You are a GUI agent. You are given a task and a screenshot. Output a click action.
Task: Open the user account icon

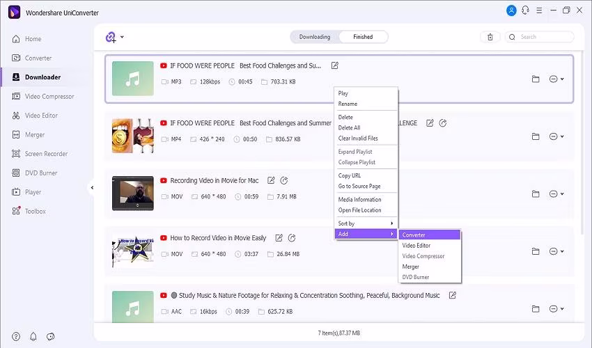tap(511, 10)
